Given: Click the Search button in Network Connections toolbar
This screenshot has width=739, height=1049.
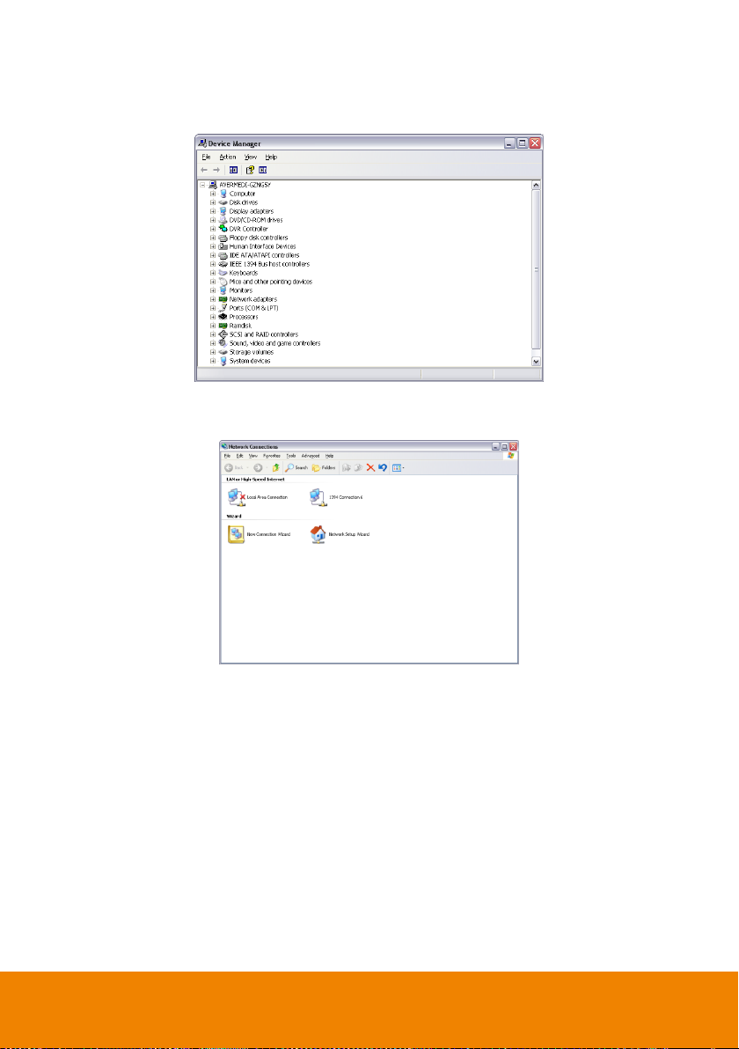Looking at the screenshot, I should point(296,467).
